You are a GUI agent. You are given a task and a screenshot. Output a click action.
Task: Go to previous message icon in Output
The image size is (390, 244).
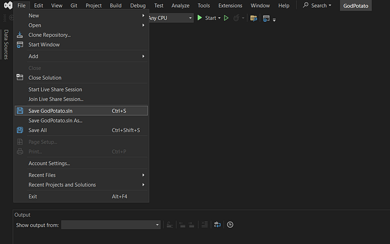point(182,224)
